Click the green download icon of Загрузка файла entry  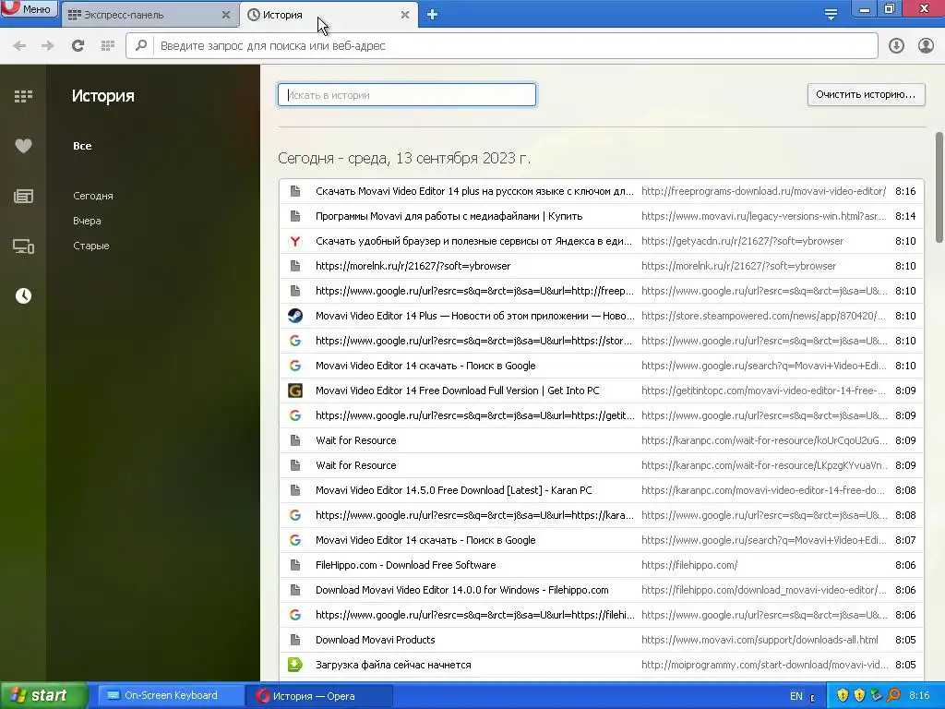(294, 665)
